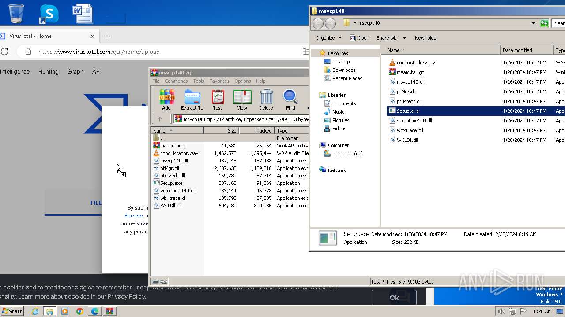Click the Hunting link on VirusTotal
Image resolution: width=565 pixels, height=317 pixels.
48,71
